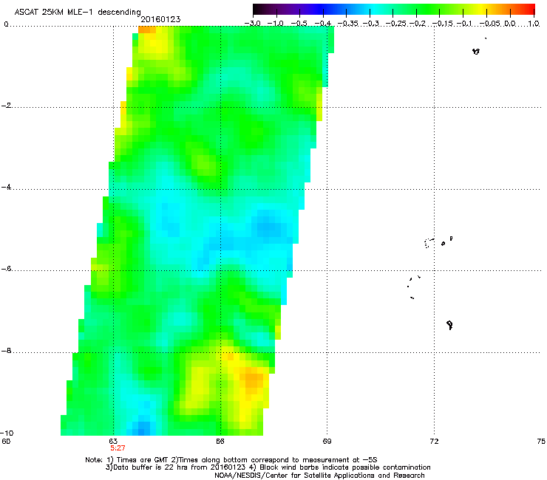The width and height of the screenshot is (547, 480).
Task: Click the colorbar tick label '-0.4'
Action: click(x=323, y=24)
